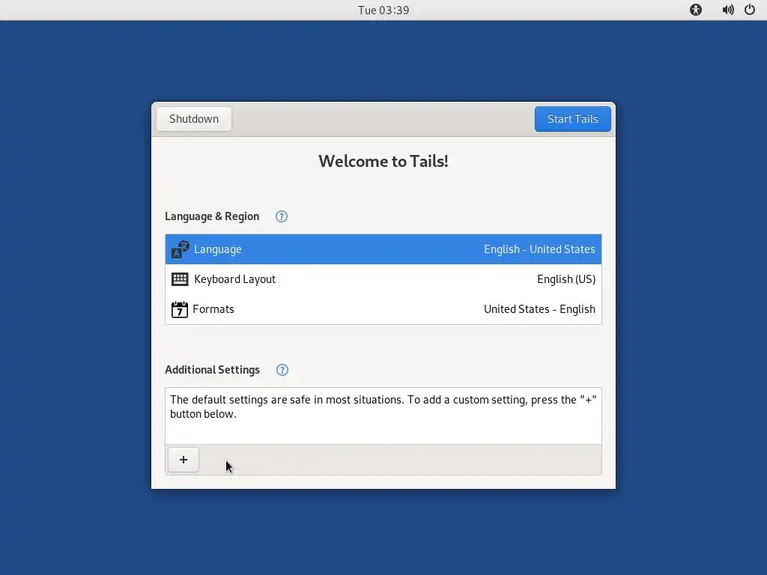
Task: Open accessibility menu in top bar
Action: 696,10
